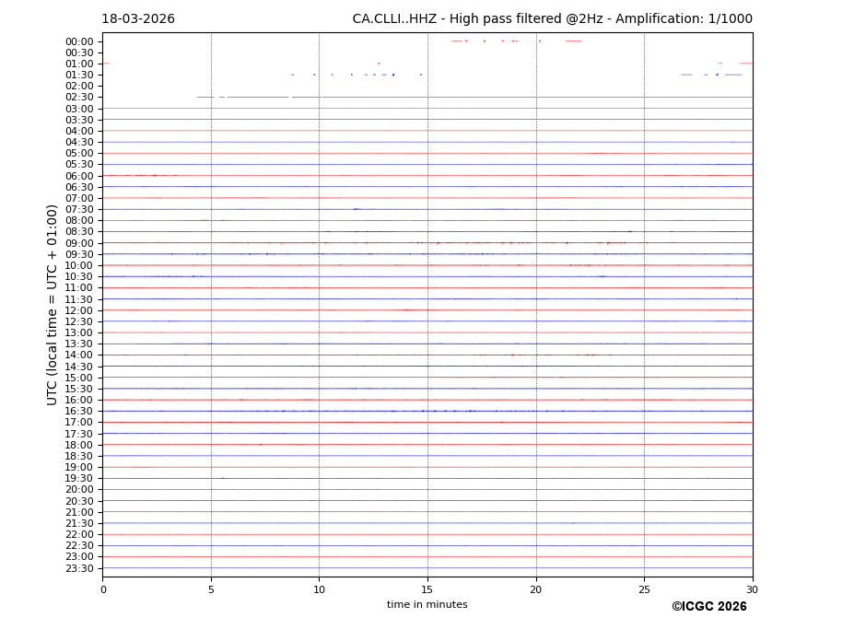Click the ©ICGC 2026 copyright text
Image resolution: width=854 pixels, height=641 pixels.
tap(708, 607)
